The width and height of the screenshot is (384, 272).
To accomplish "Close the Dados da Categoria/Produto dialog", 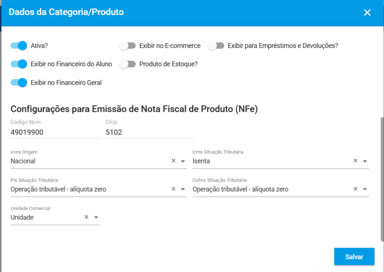I will pyautogui.click(x=367, y=12).
